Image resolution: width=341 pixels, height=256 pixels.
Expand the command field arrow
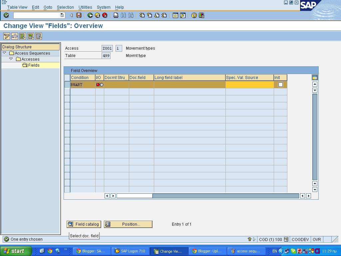pyautogui.click(x=71, y=15)
